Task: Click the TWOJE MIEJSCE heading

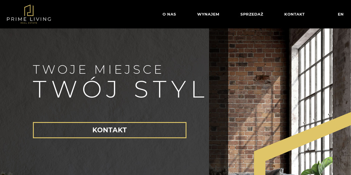Action: [x=98, y=69]
